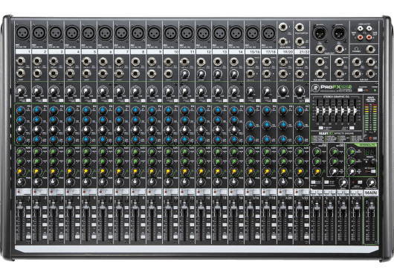Viewport: 394px width, 276px height.
Task: Click the first stereo graphic EQ slider
Action: (x=317, y=111)
